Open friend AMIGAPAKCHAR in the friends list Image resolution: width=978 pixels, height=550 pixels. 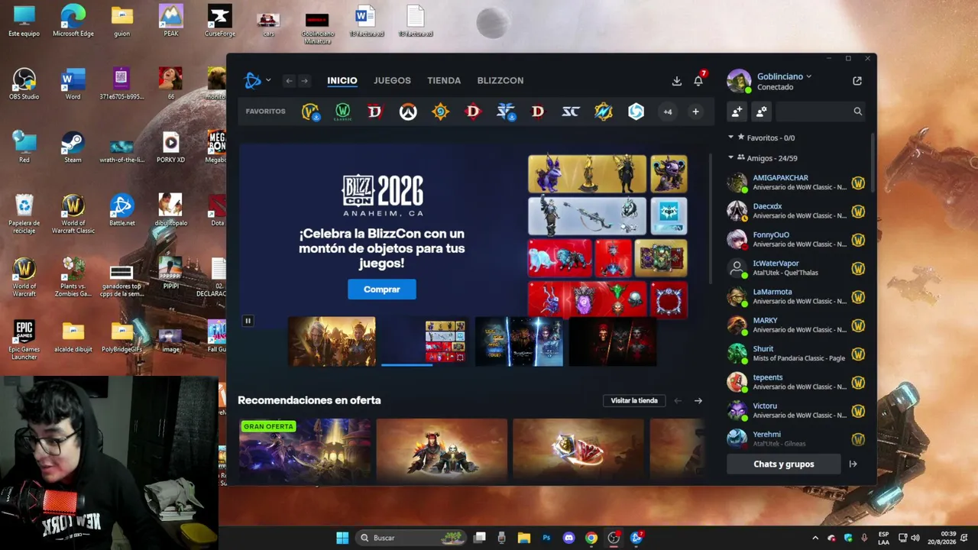tap(795, 183)
